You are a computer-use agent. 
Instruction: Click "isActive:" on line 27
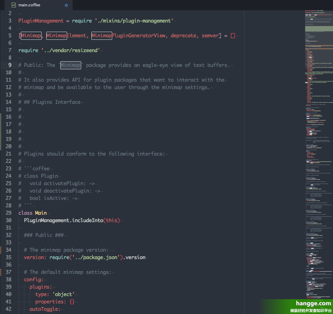(56, 198)
